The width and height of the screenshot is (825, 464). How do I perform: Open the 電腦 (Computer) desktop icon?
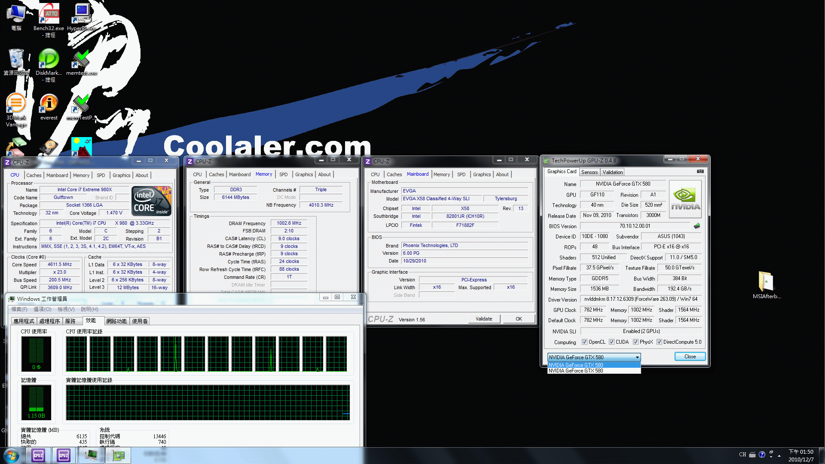pos(16,17)
